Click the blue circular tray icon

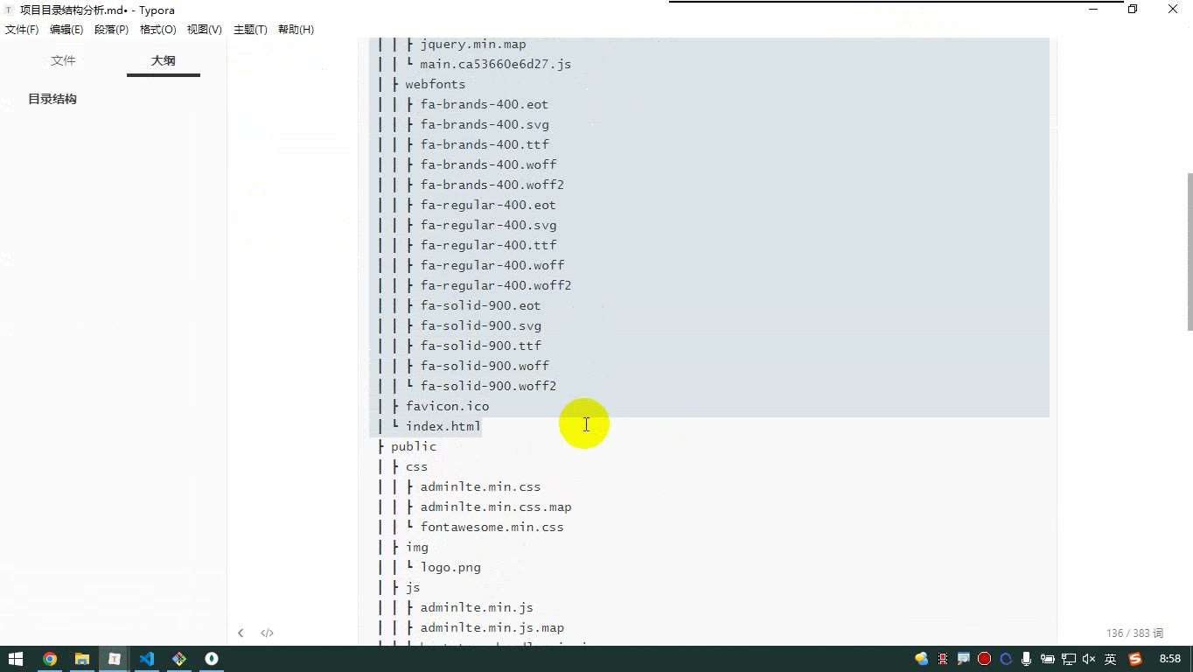[1005, 659]
